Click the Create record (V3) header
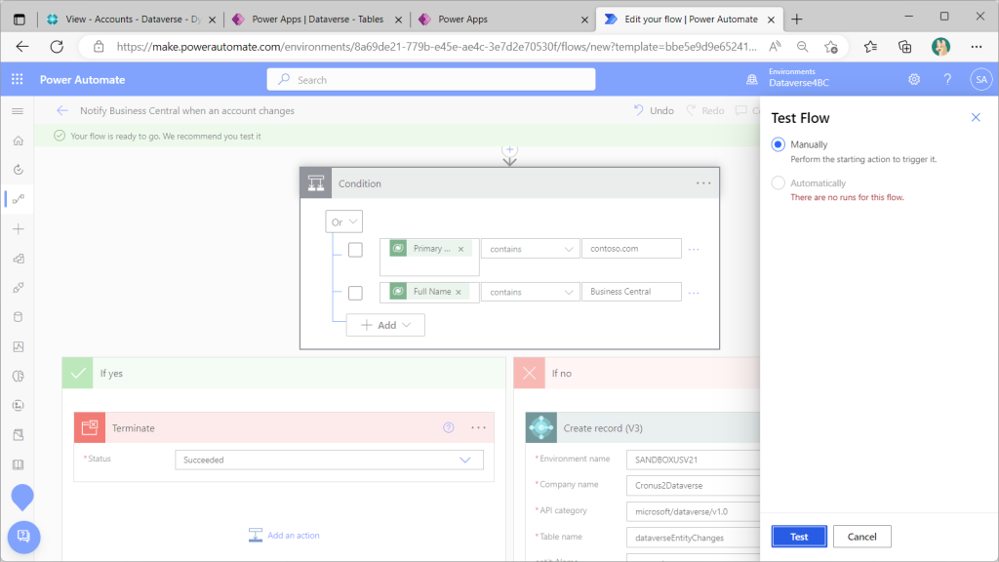 [x=643, y=427]
